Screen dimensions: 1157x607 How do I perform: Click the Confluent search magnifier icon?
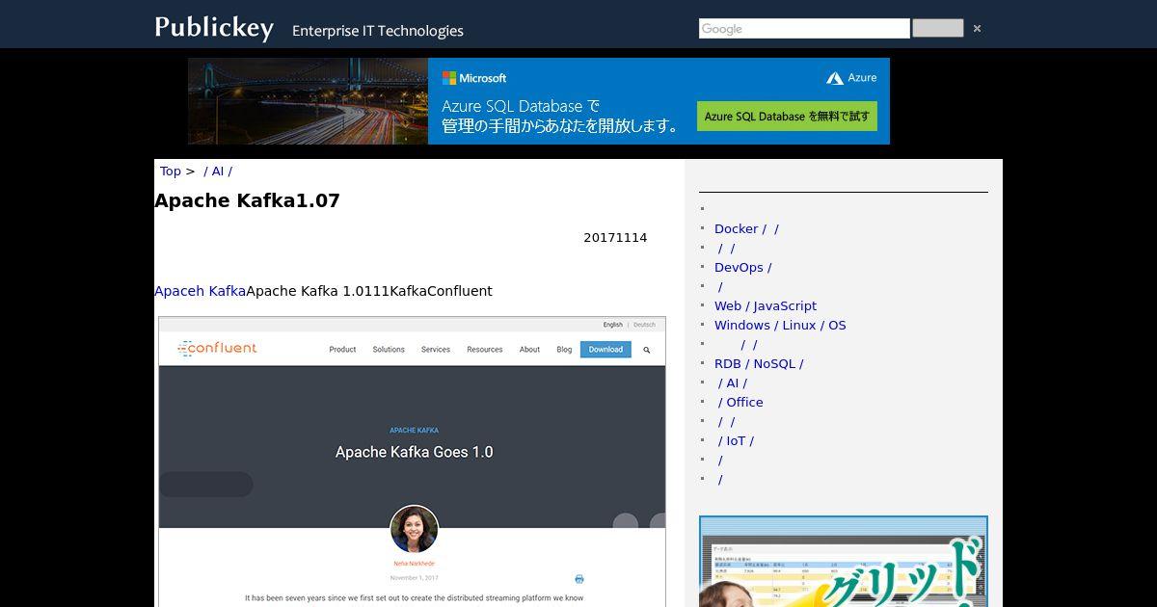[647, 350]
